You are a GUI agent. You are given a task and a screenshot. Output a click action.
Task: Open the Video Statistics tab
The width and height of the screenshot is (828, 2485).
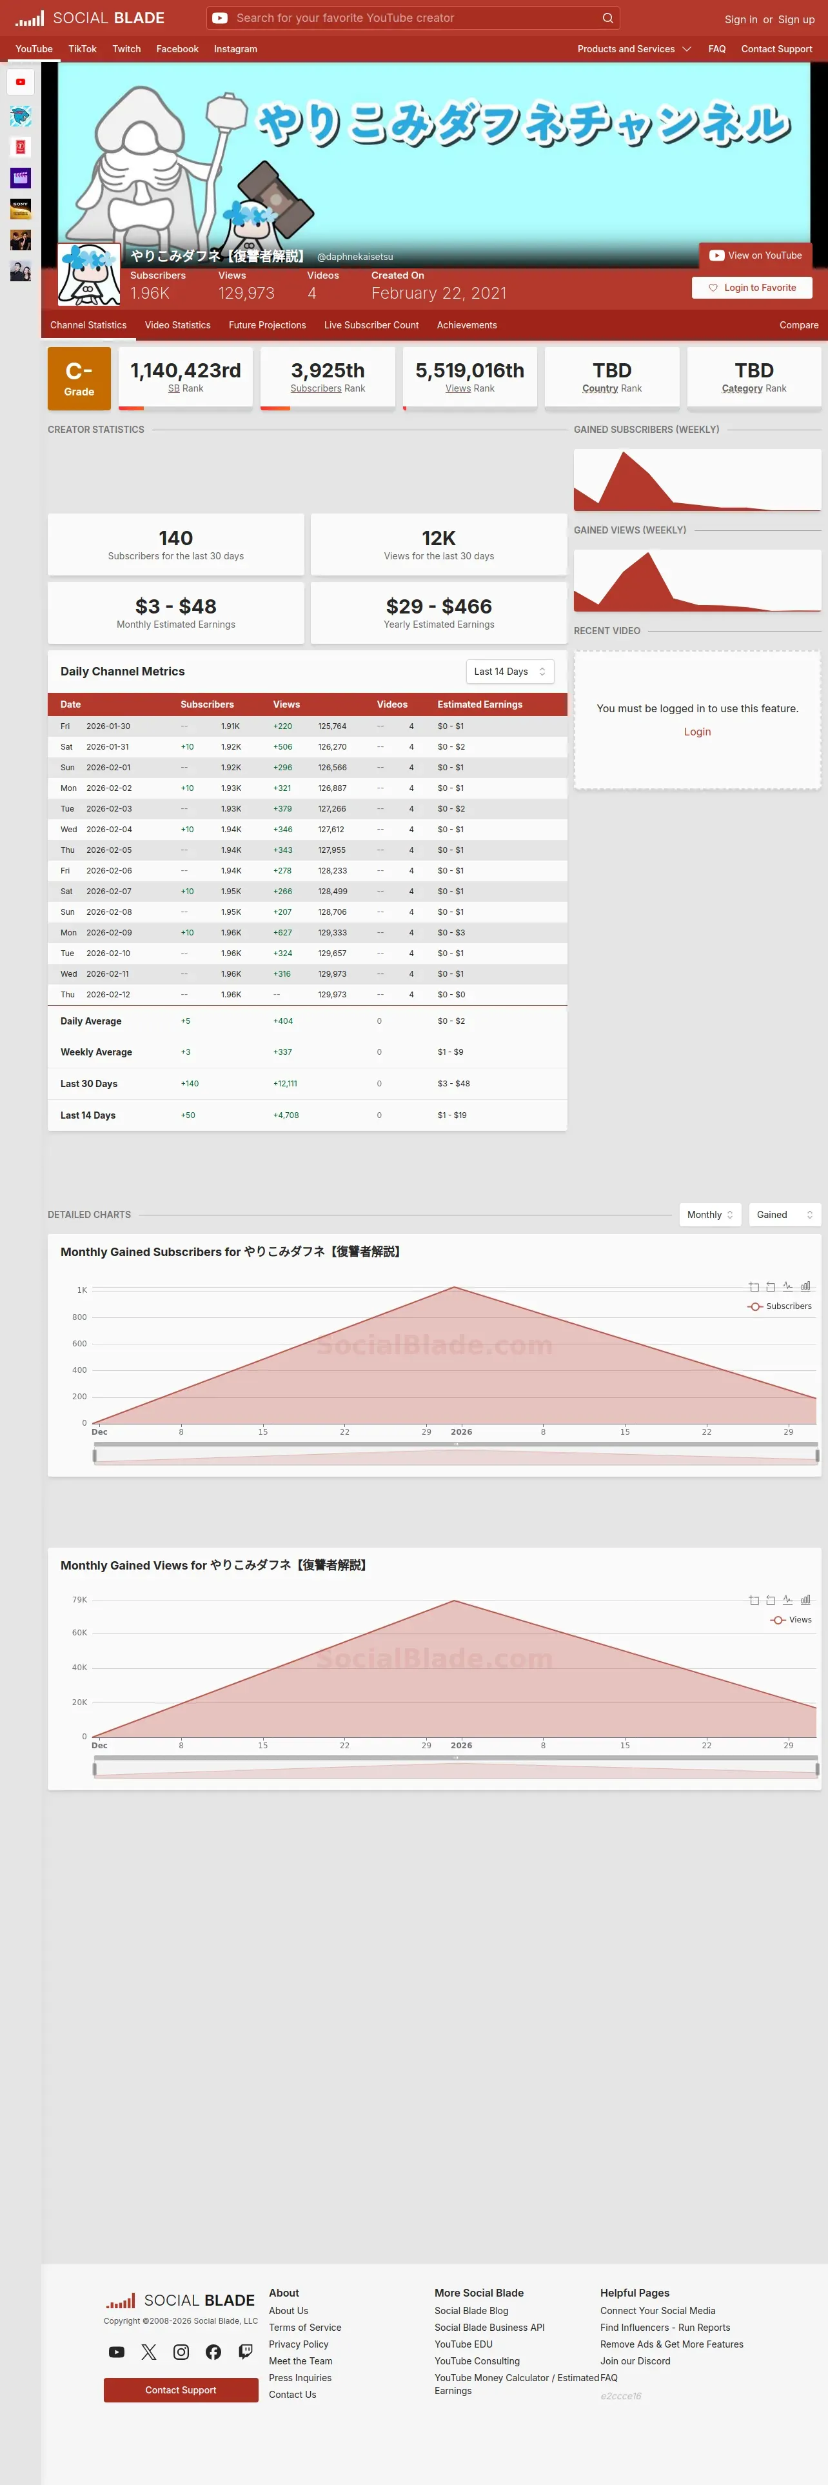click(177, 325)
